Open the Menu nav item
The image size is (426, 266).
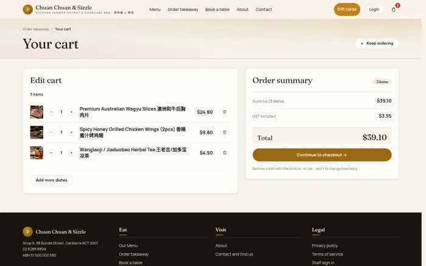click(x=155, y=10)
